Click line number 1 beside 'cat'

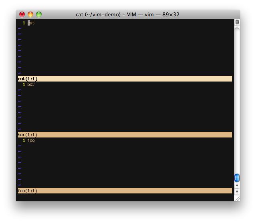[24, 23]
